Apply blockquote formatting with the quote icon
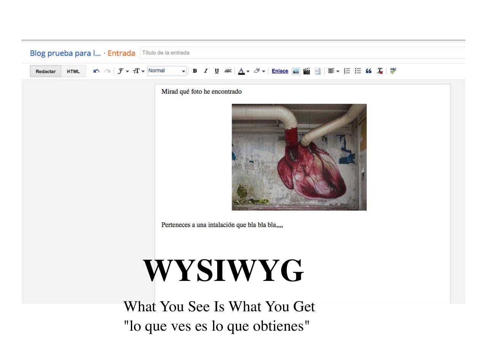The height and width of the screenshot is (344, 487). [368, 71]
